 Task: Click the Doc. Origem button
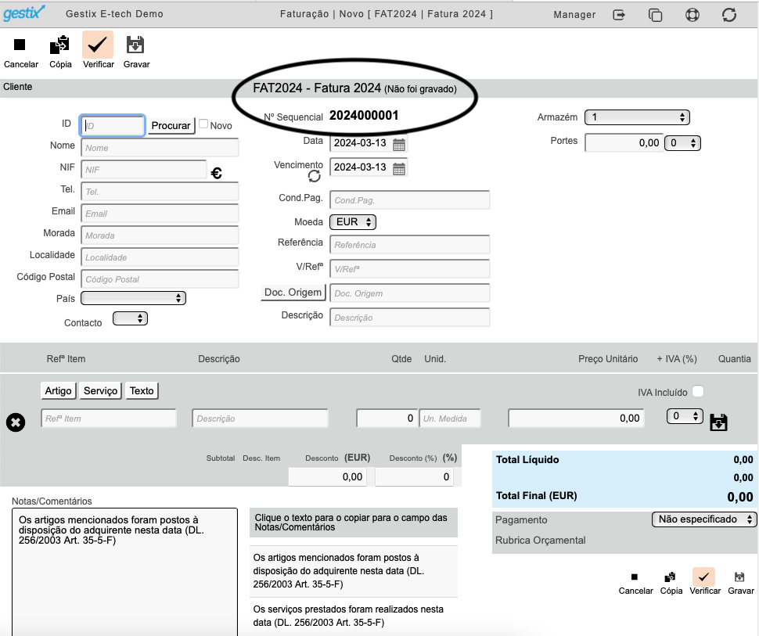point(293,293)
